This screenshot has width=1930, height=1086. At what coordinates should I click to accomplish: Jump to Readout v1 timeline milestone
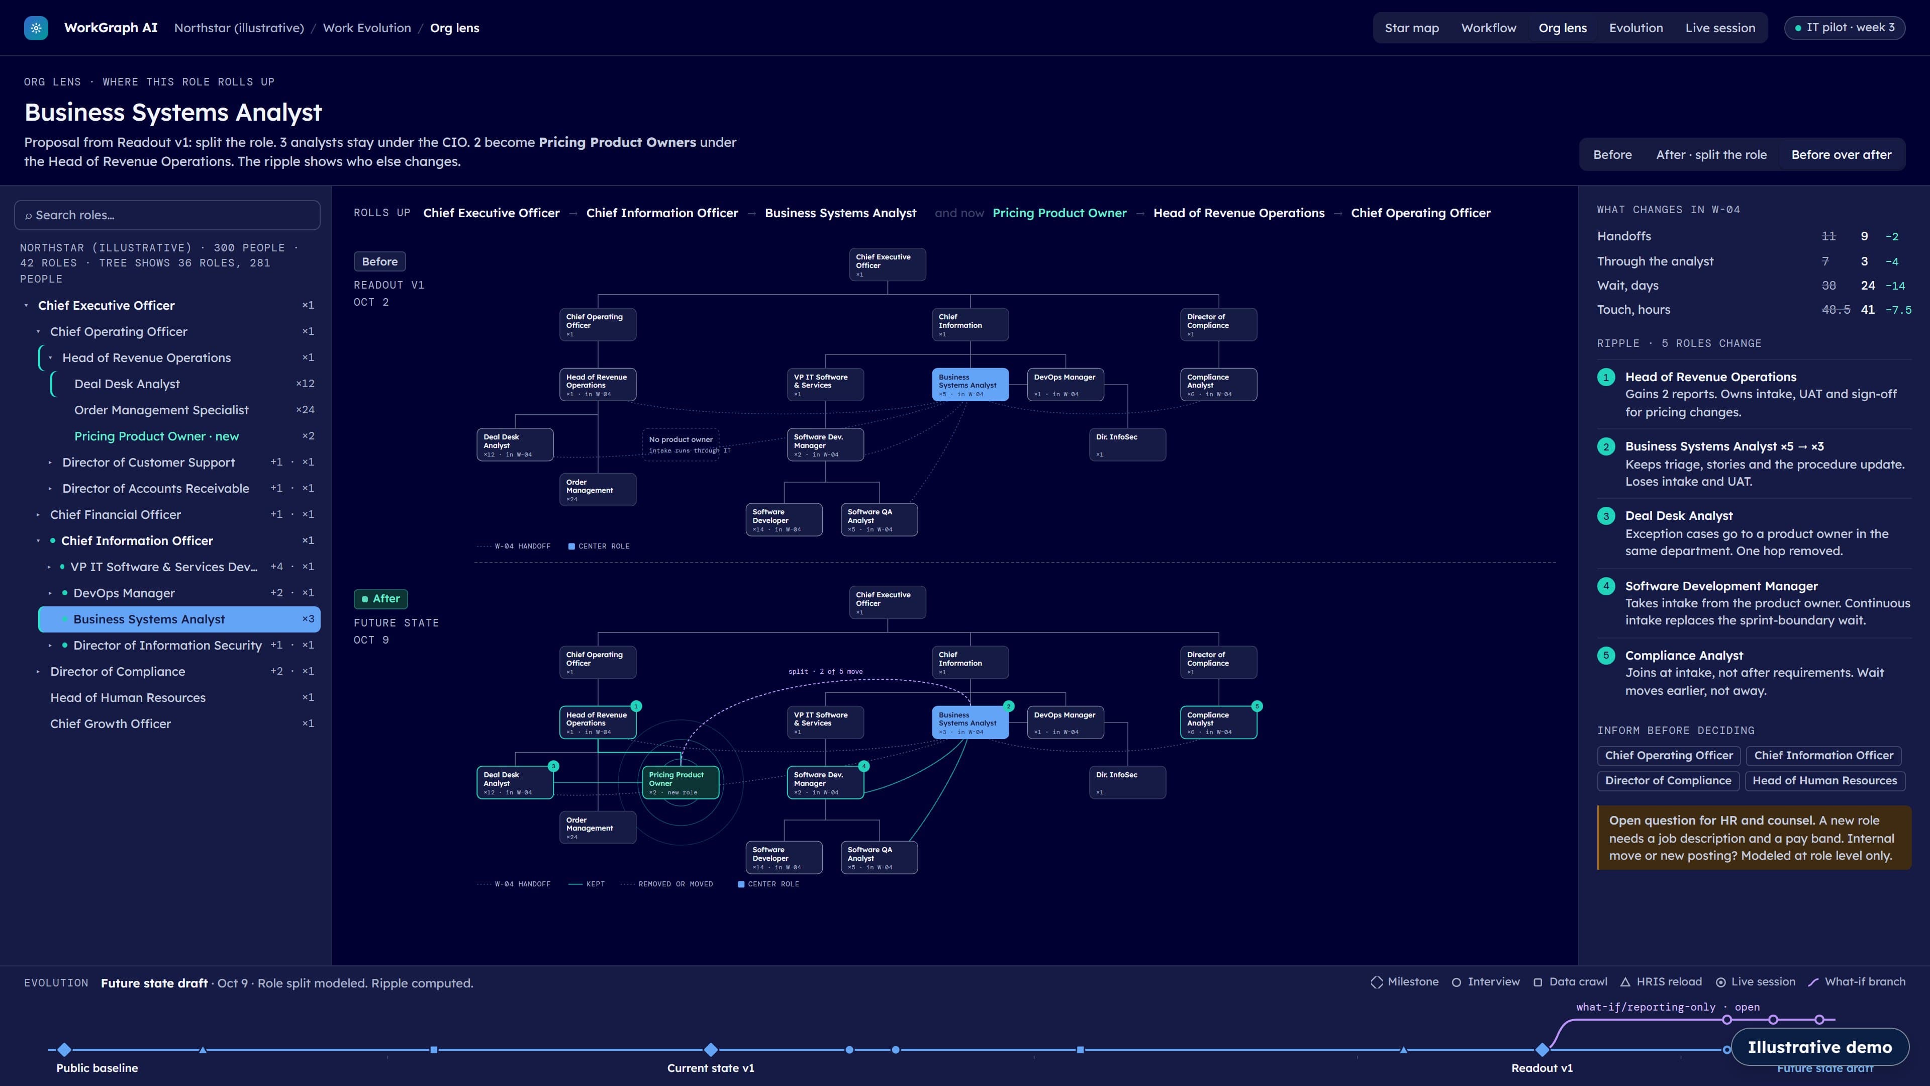tap(1542, 1049)
